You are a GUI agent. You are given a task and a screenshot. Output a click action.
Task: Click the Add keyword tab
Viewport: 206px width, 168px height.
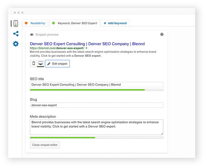coord(115,23)
